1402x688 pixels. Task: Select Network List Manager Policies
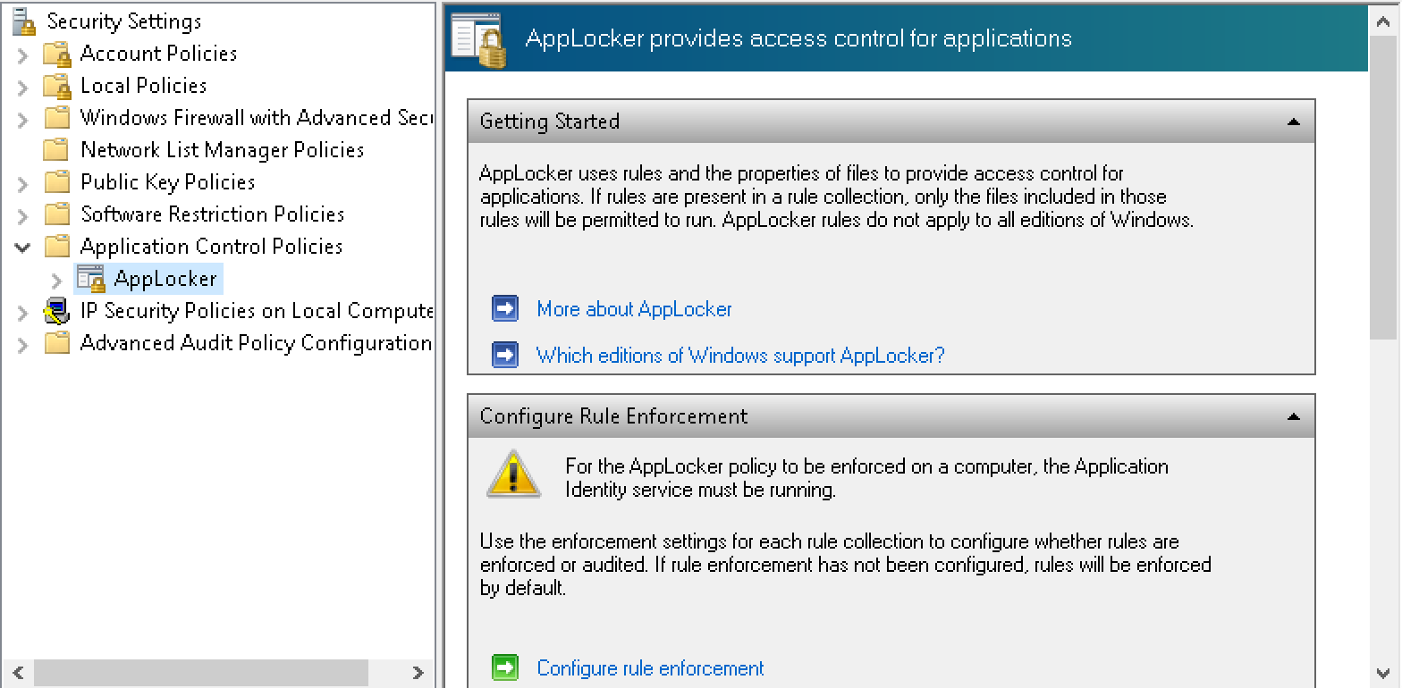(x=222, y=150)
